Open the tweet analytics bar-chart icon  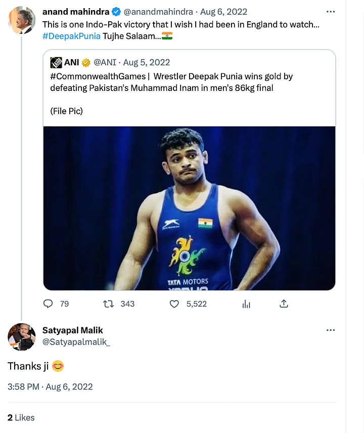point(247,304)
